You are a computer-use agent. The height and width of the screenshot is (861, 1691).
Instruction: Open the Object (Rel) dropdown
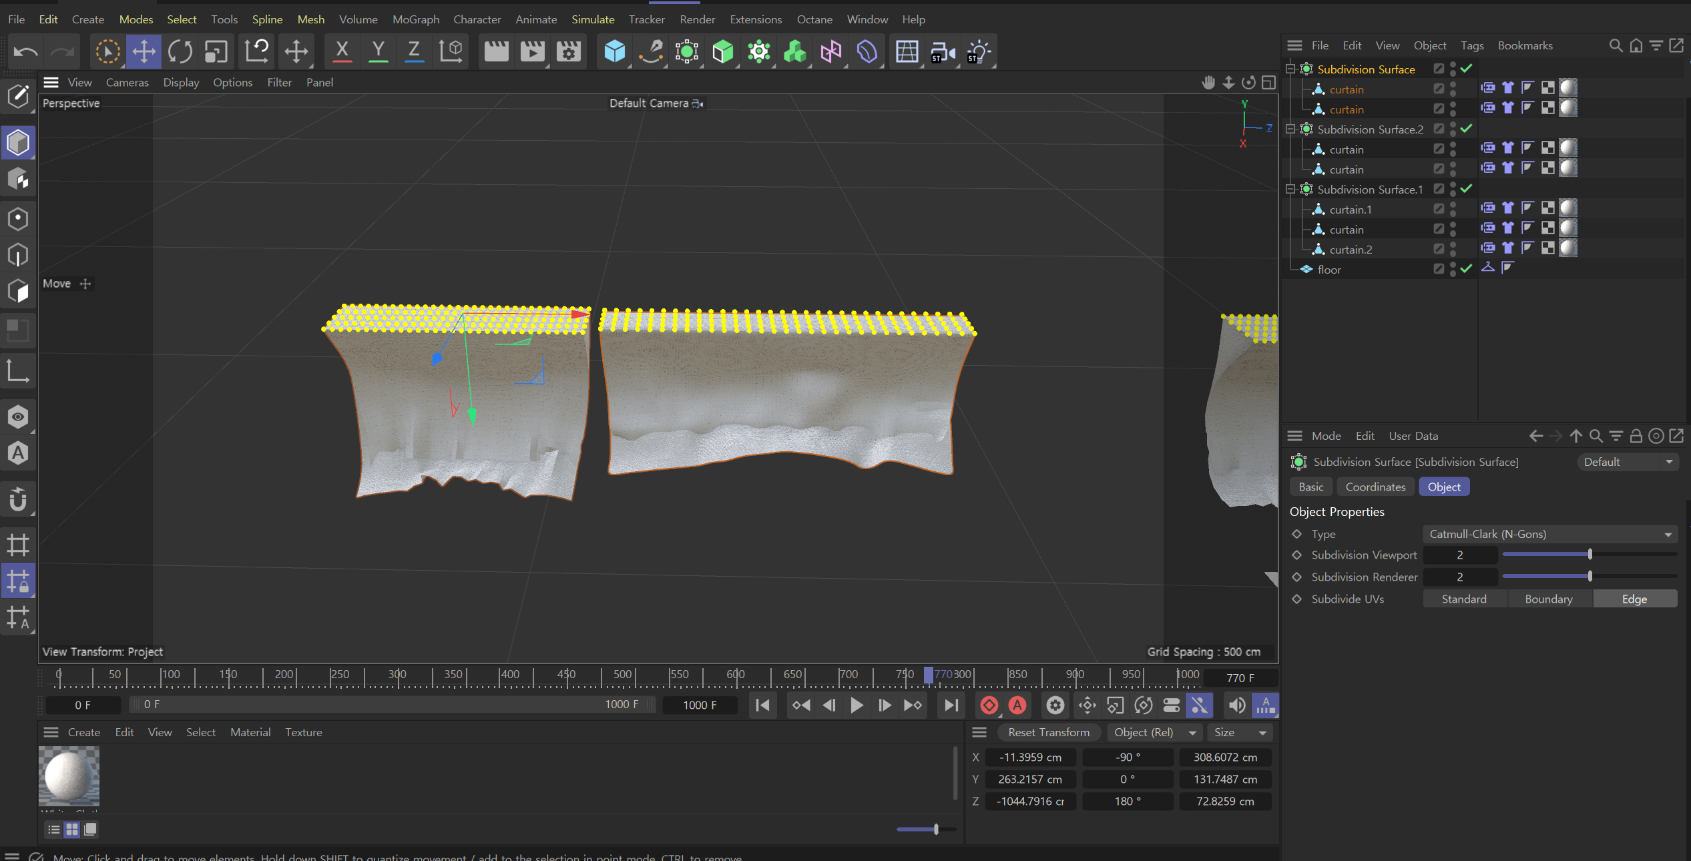pyautogui.click(x=1154, y=732)
